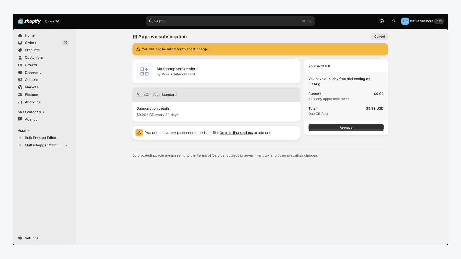Expand the Apps section

tap(24, 130)
